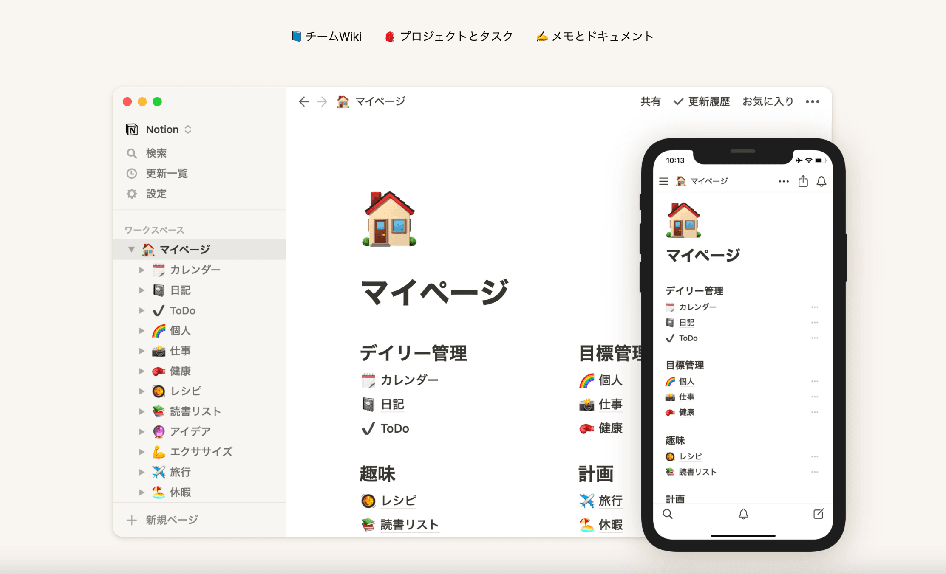946x574 pixels.
Task: Expand the カレンダー sidebar page
Action: (142, 270)
